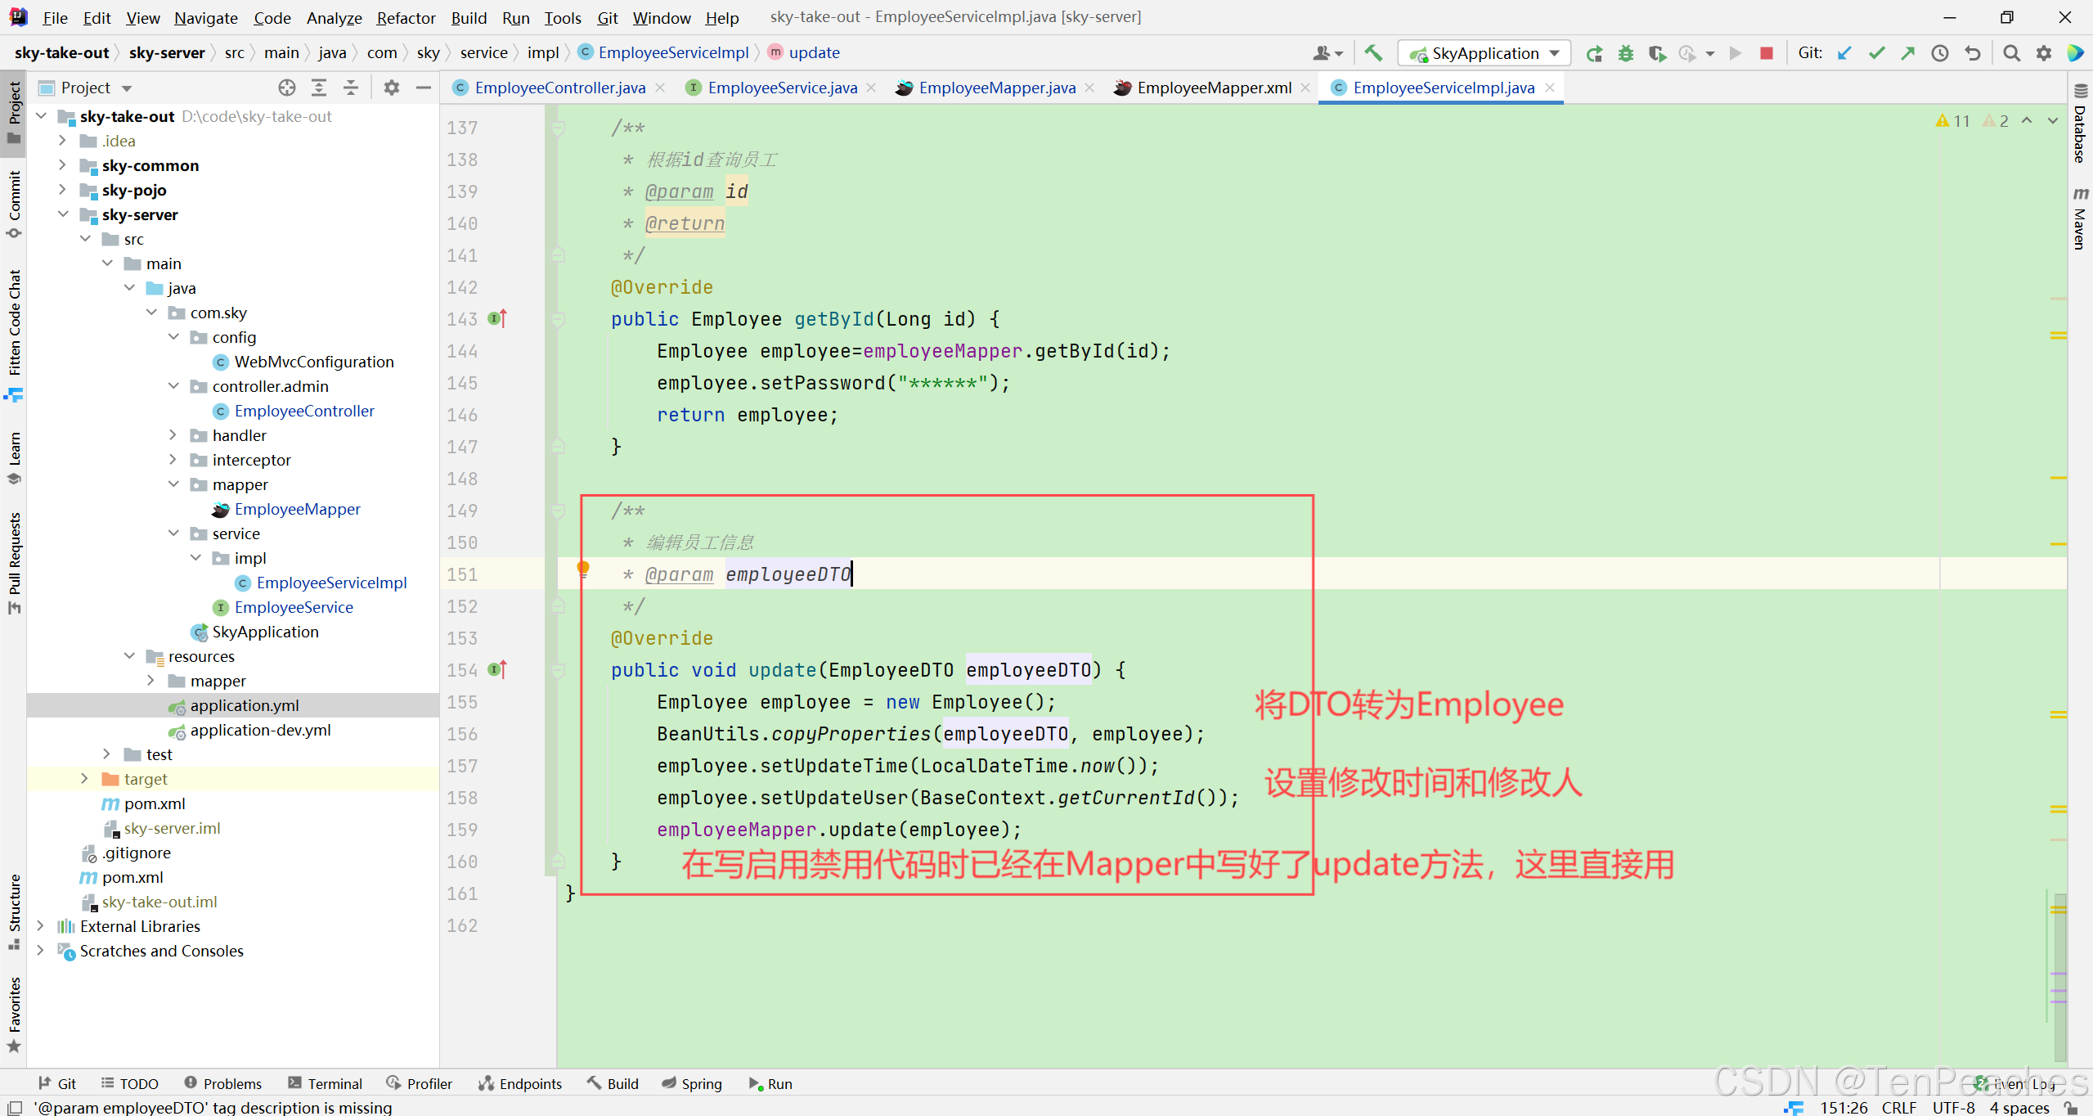Open application-dev.yml in the project tree
Image resolution: width=2093 pixels, height=1116 pixels.
[x=260, y=730]
